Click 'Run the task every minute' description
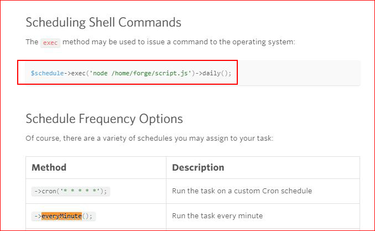 (x=217, y=216)
